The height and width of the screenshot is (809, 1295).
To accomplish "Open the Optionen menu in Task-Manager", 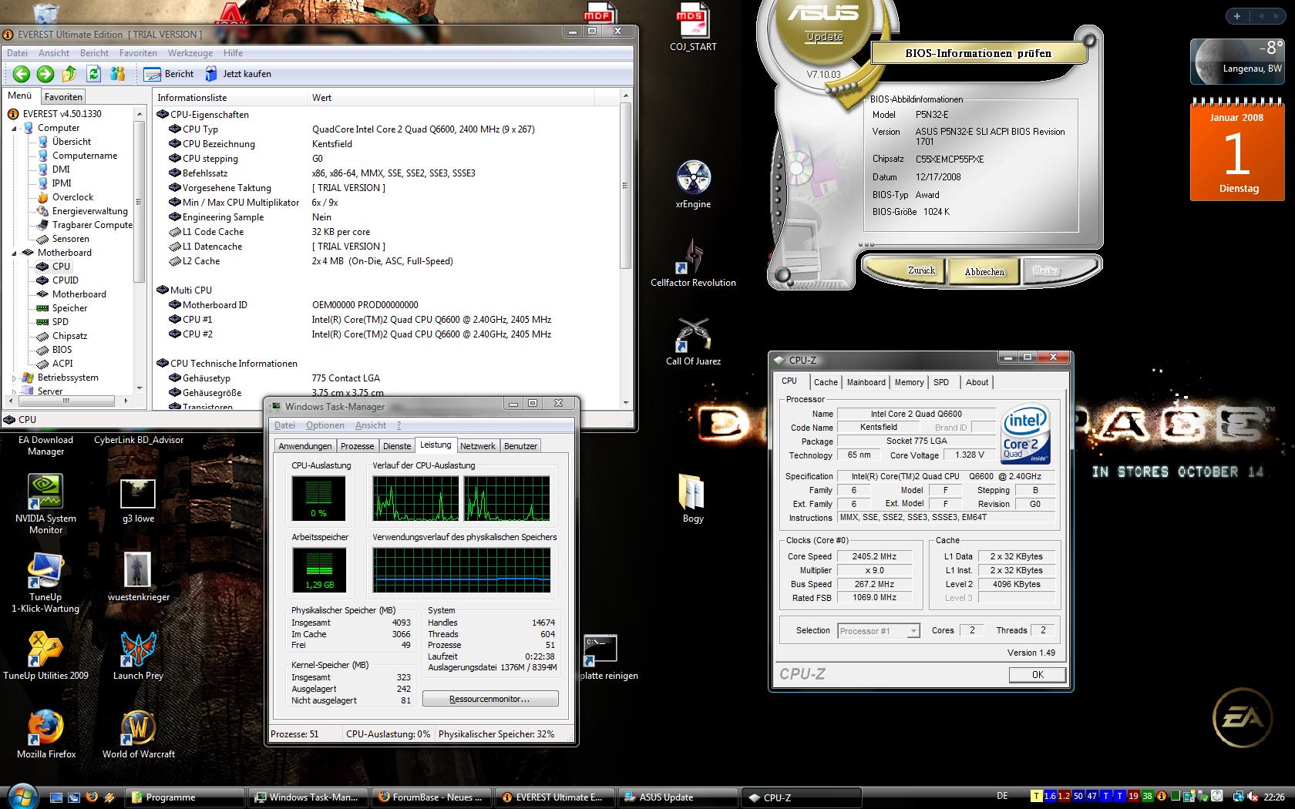I will (x=325, y=425).
